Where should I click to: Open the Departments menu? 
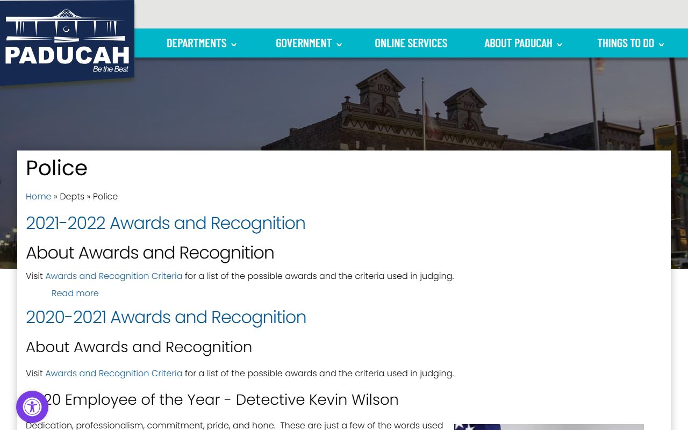click(197, 43)
